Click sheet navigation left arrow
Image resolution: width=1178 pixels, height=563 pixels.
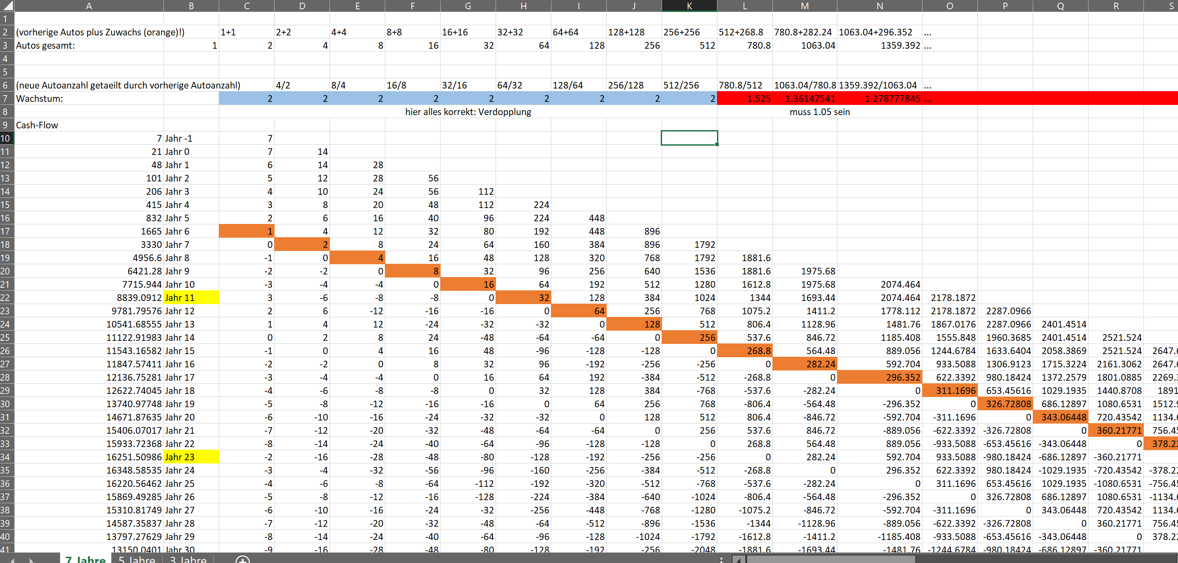(12, 560)
